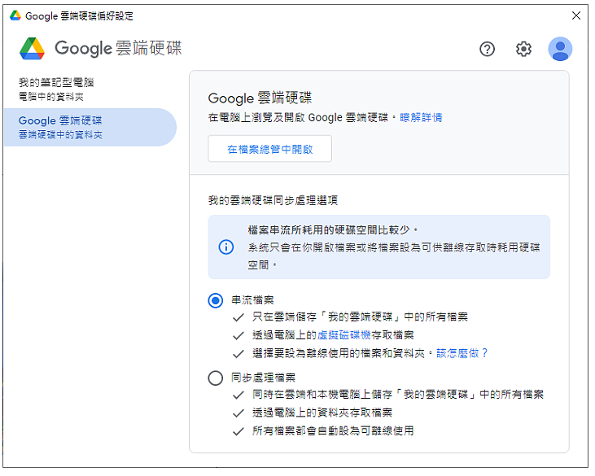
Task: Select the 同步處理檔案 radio button
Action: pos(215,378)
